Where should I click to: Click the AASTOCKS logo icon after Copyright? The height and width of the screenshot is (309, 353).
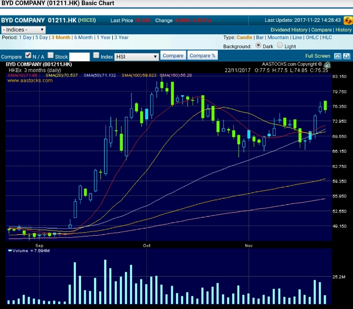[327, 65]
